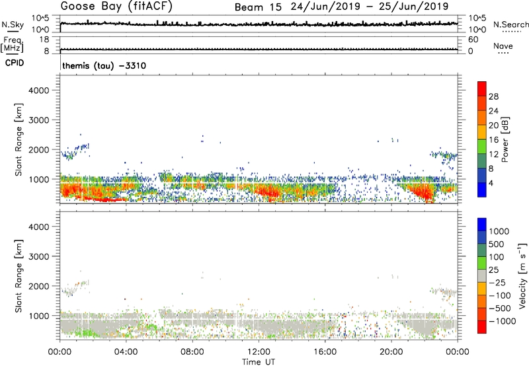Viewport: 529px width, 366px height.
Task: Click the date range '24/Jun/2019 – 25/Jun/2019'
Action: coord(370,7)
